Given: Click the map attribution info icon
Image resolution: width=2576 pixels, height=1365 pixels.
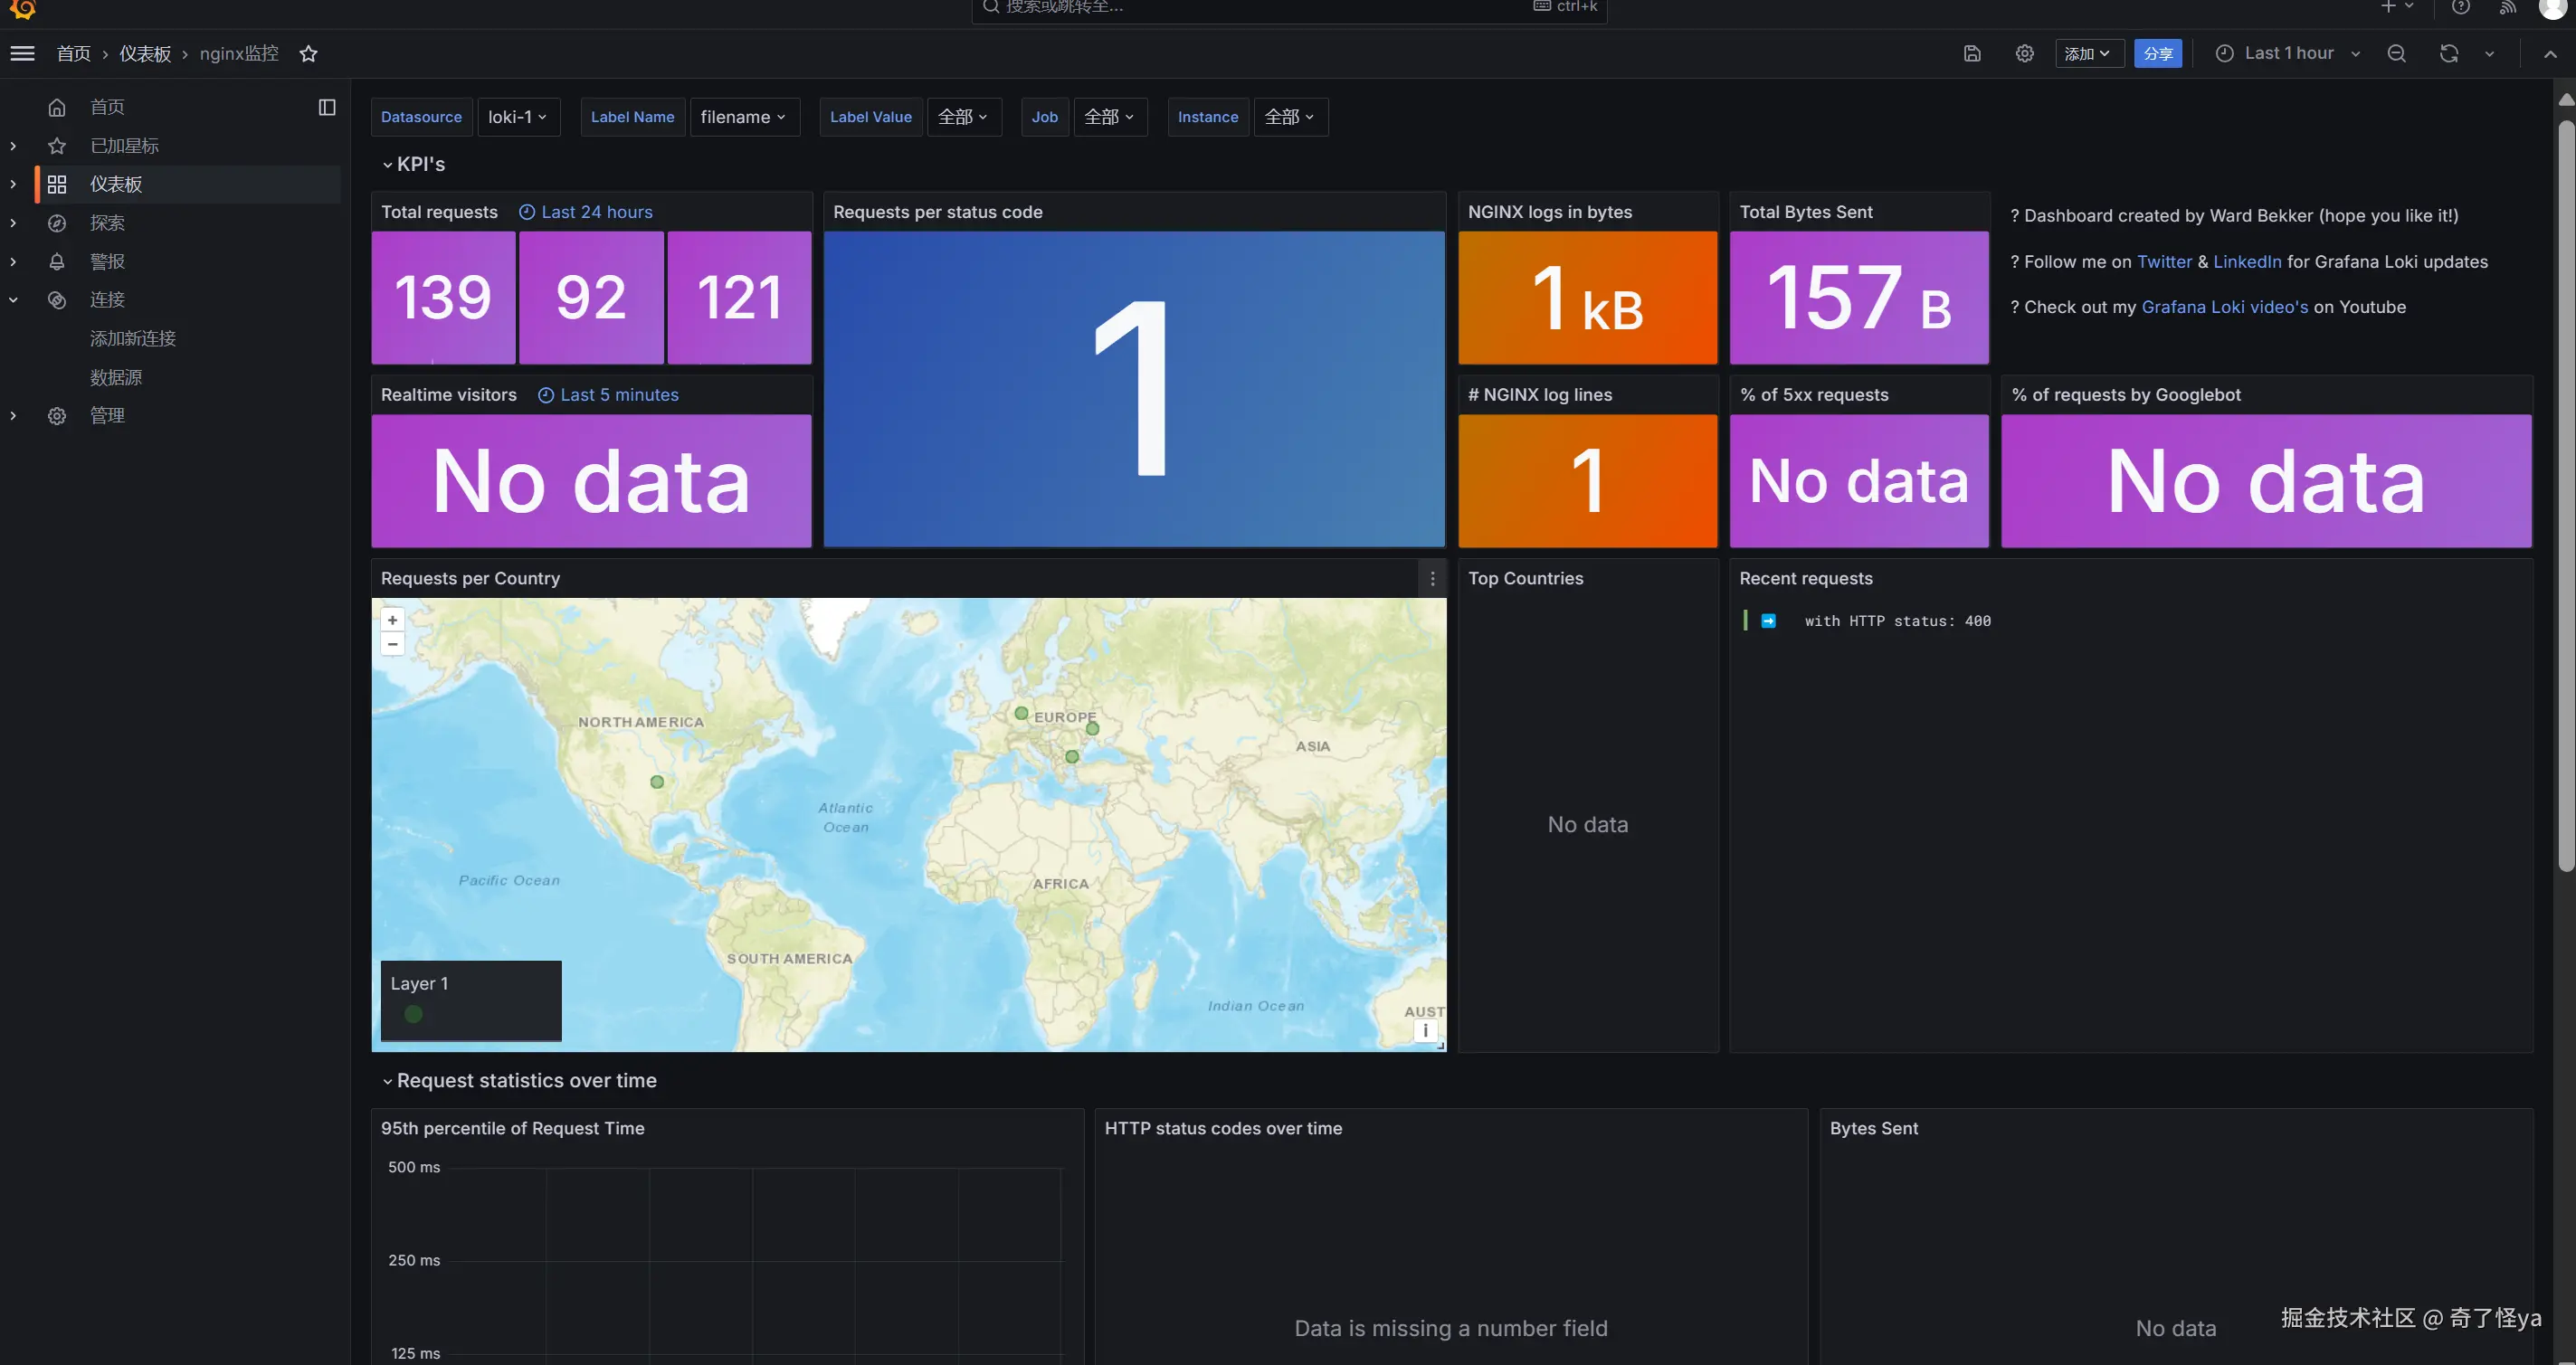Looking at the screenshot, I should pyautogui.click(x=1425, y=1031).
